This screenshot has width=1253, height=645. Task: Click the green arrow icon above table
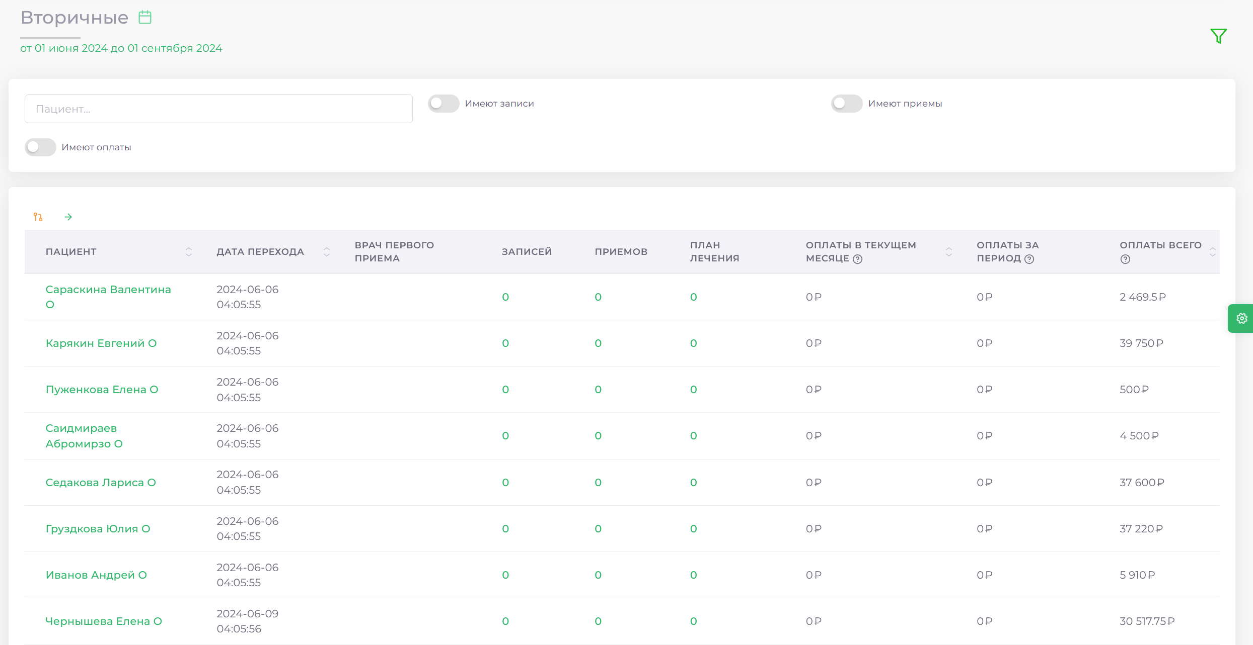point(68,217)
